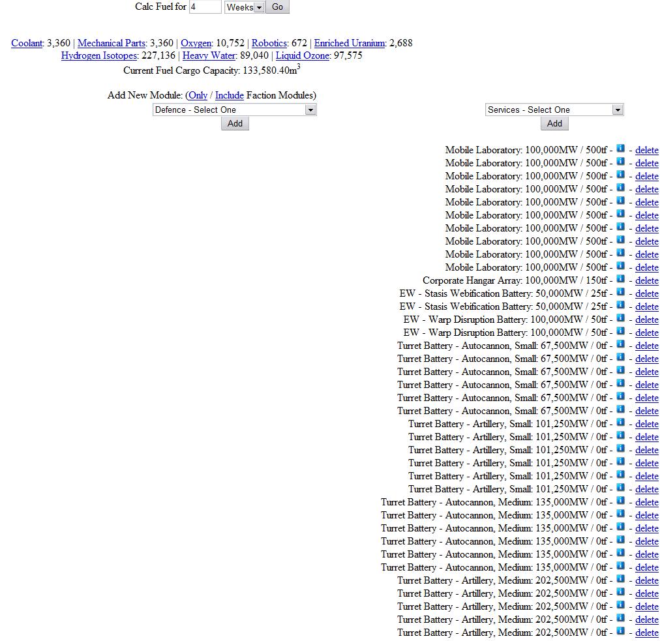Viewport: 660px width, 641px height.
Task: Open info icon for last Artillery, Small row
Action: click(x=620, y=487)
